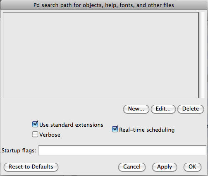Focus the far right end of the Startup flags field
208x176 pixels.
coord(203,150)
